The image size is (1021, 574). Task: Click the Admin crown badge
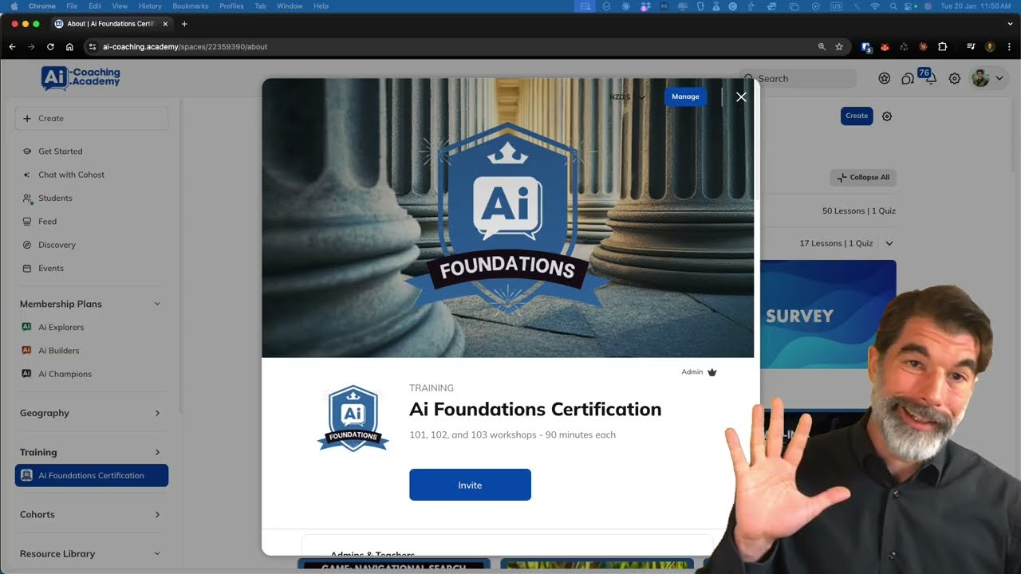700,372
